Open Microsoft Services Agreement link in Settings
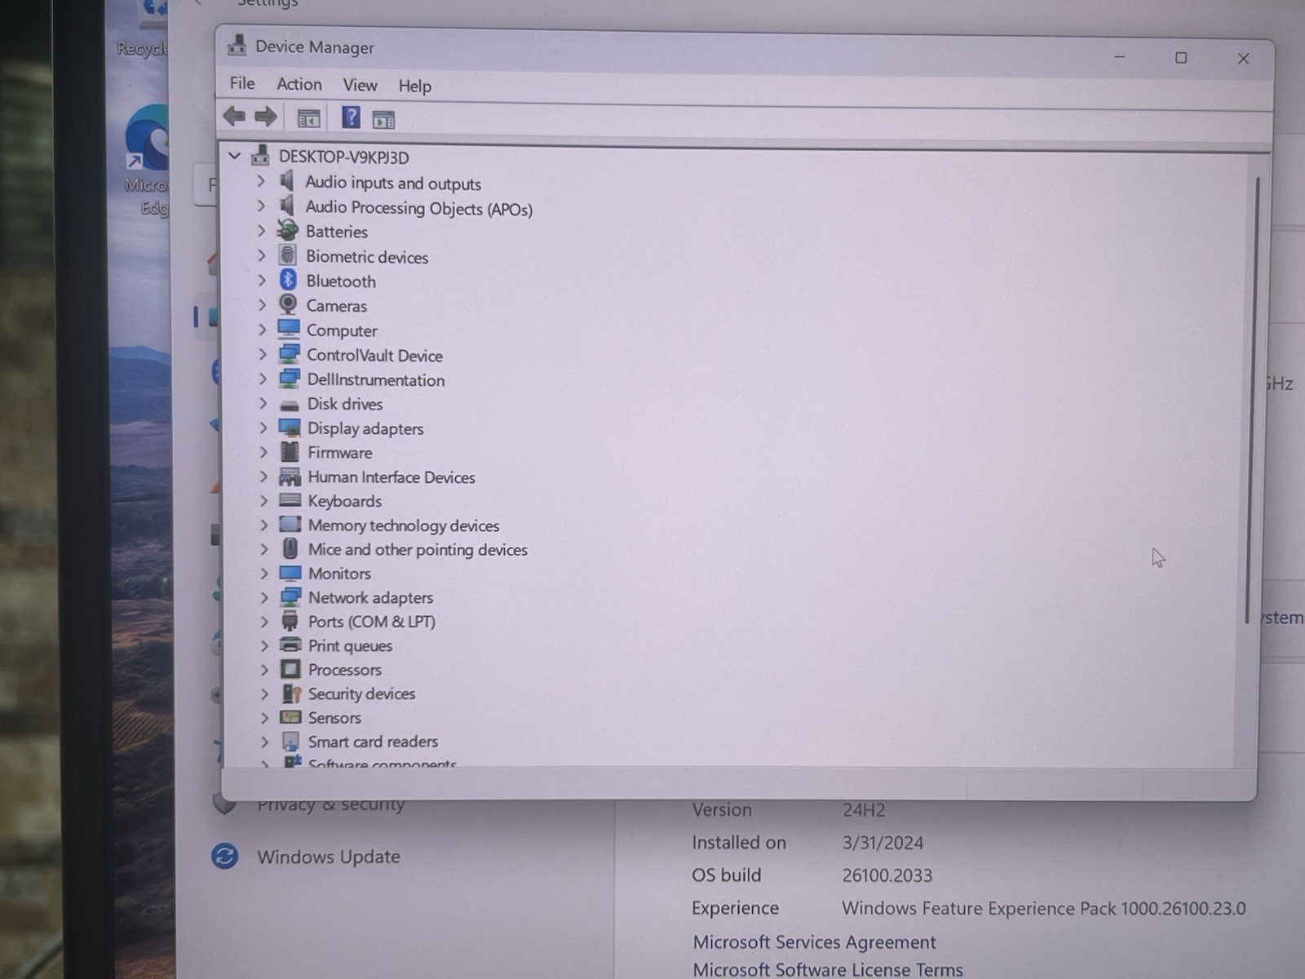The width and height of the screenshot is (1305, 979). pyautogui.click(x=814, y=941)
